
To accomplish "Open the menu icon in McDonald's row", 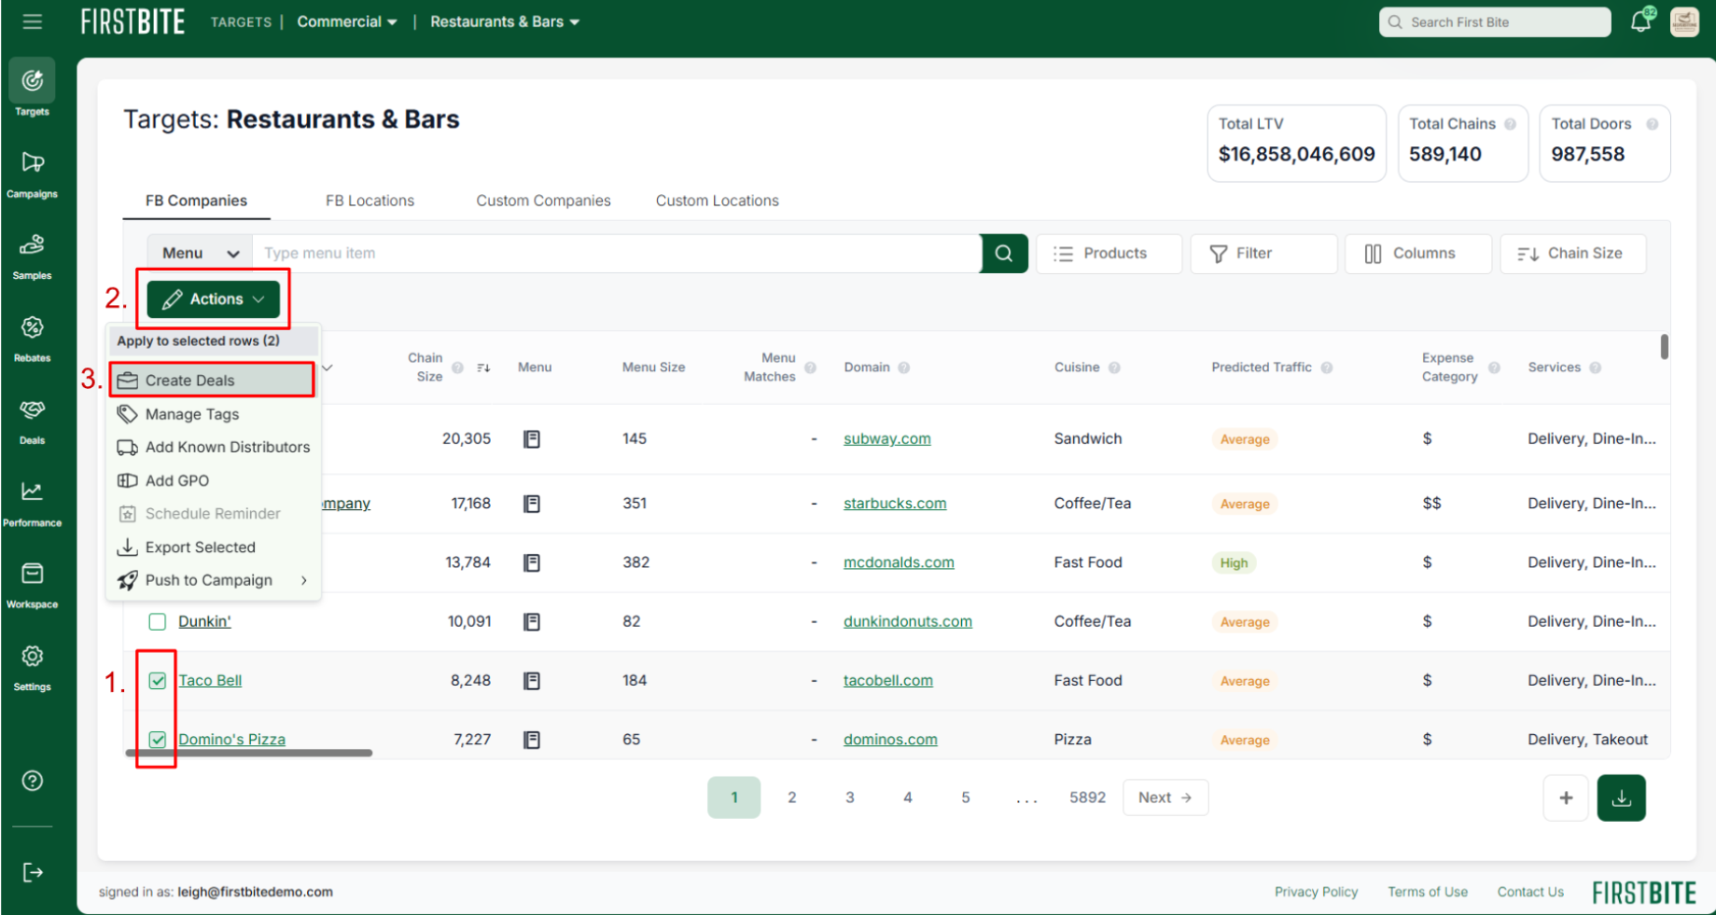I will [x=532, y=562].
